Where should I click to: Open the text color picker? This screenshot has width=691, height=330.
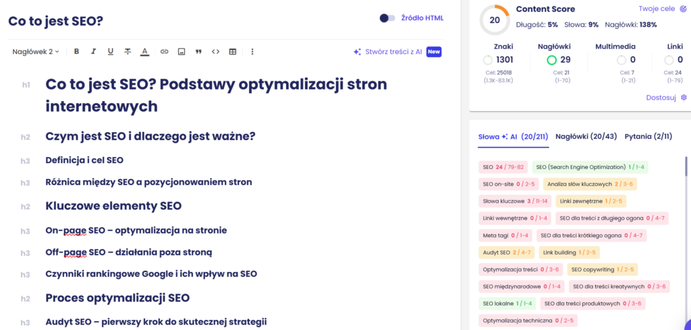point(144,51)
